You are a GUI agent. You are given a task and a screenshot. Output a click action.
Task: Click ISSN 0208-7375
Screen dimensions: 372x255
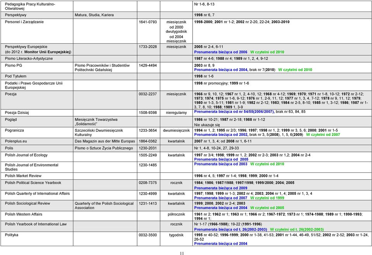click(x=148, y=183)
